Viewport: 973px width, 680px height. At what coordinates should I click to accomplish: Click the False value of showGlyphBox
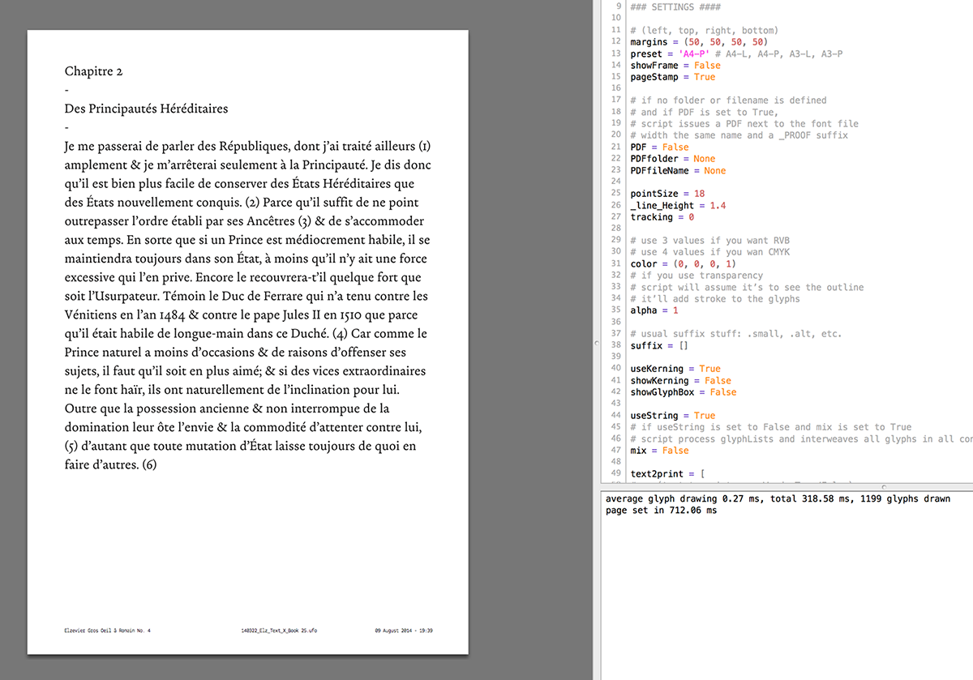(723, 392)
